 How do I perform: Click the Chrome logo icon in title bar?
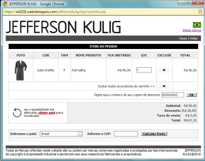click(x=5, y=4)
